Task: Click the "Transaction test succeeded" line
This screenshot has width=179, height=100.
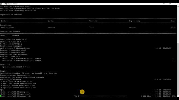Action: [x=14, y=54]
